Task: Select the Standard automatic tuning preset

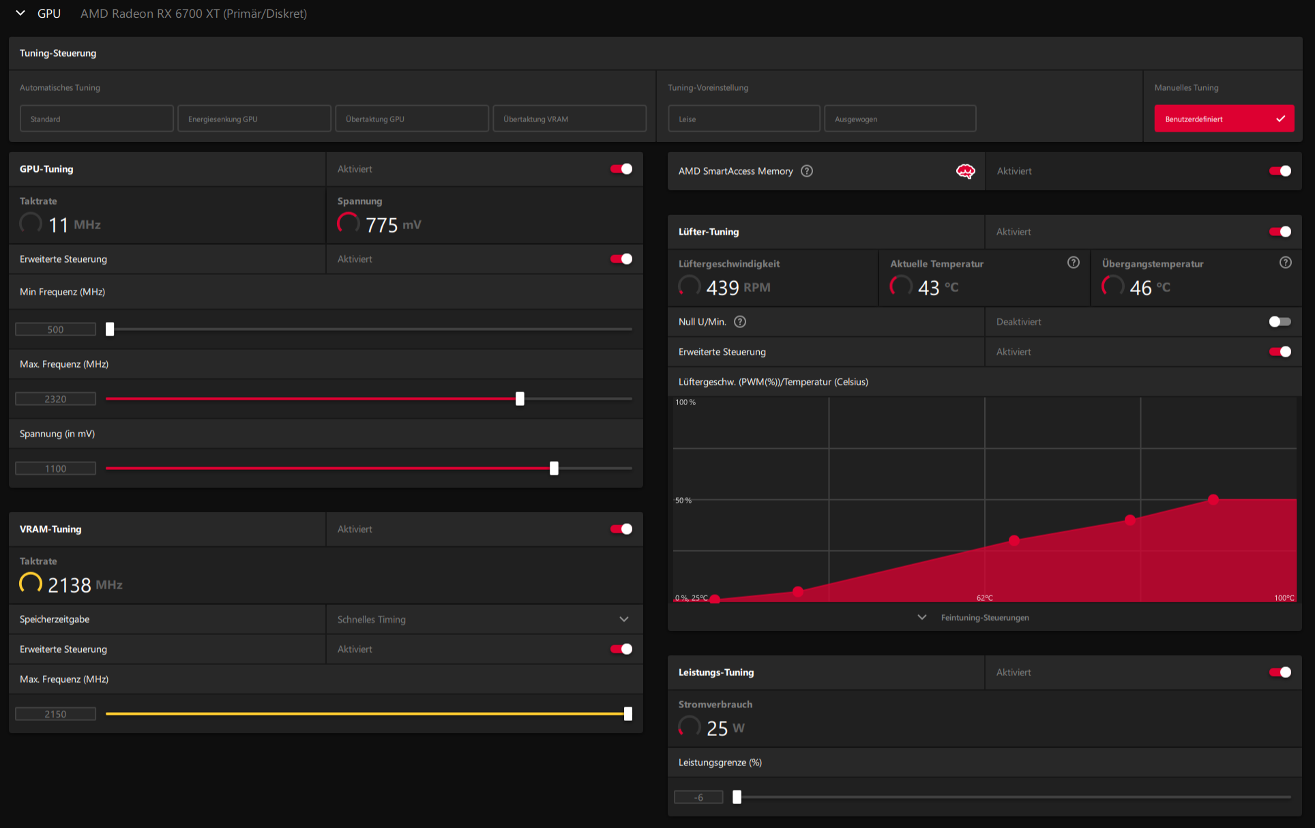Action: click(97, 119)
